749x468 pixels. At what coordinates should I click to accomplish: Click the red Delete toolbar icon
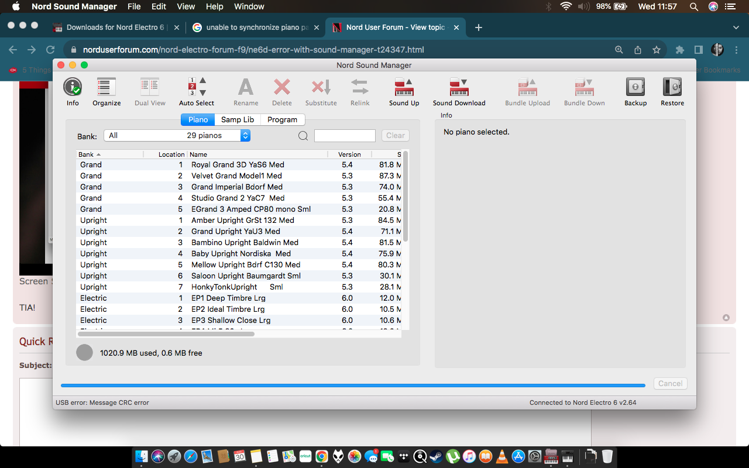[x=282, y=87]
